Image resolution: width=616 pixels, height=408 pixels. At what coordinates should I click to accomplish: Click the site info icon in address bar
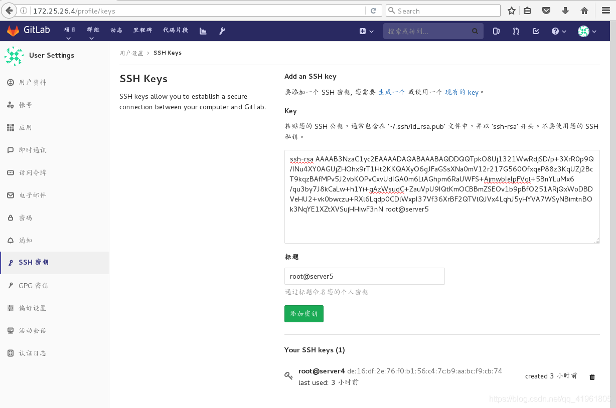click(x=24, y=11)
